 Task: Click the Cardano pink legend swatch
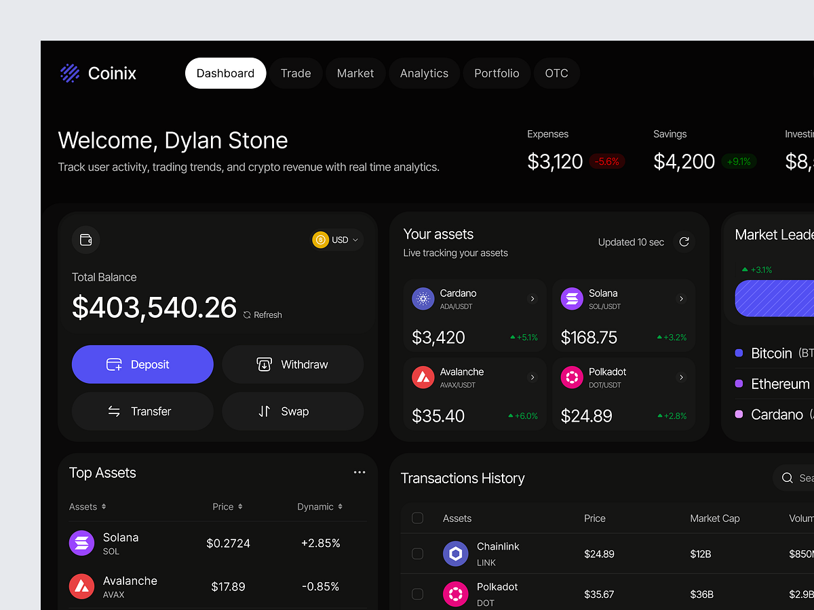pyautogui.click(x=739, y=414)
